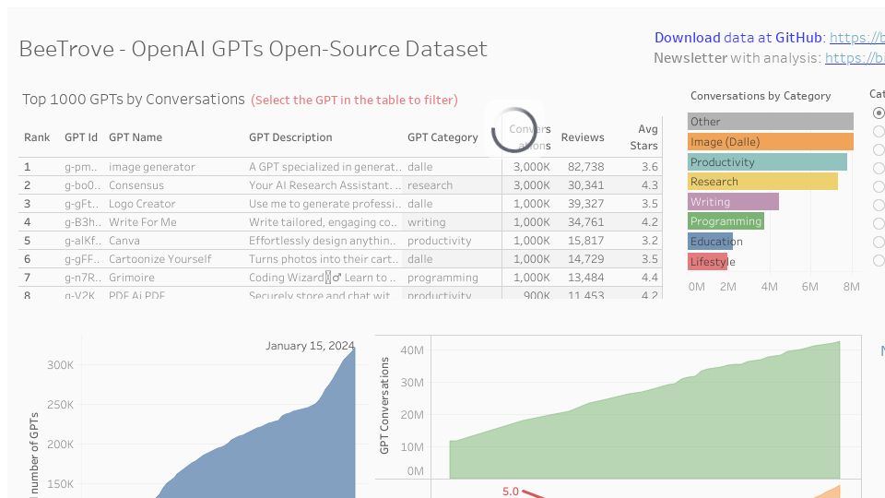Click the Rank column header
Screen dimensions: 885x498
click(37, 137)
